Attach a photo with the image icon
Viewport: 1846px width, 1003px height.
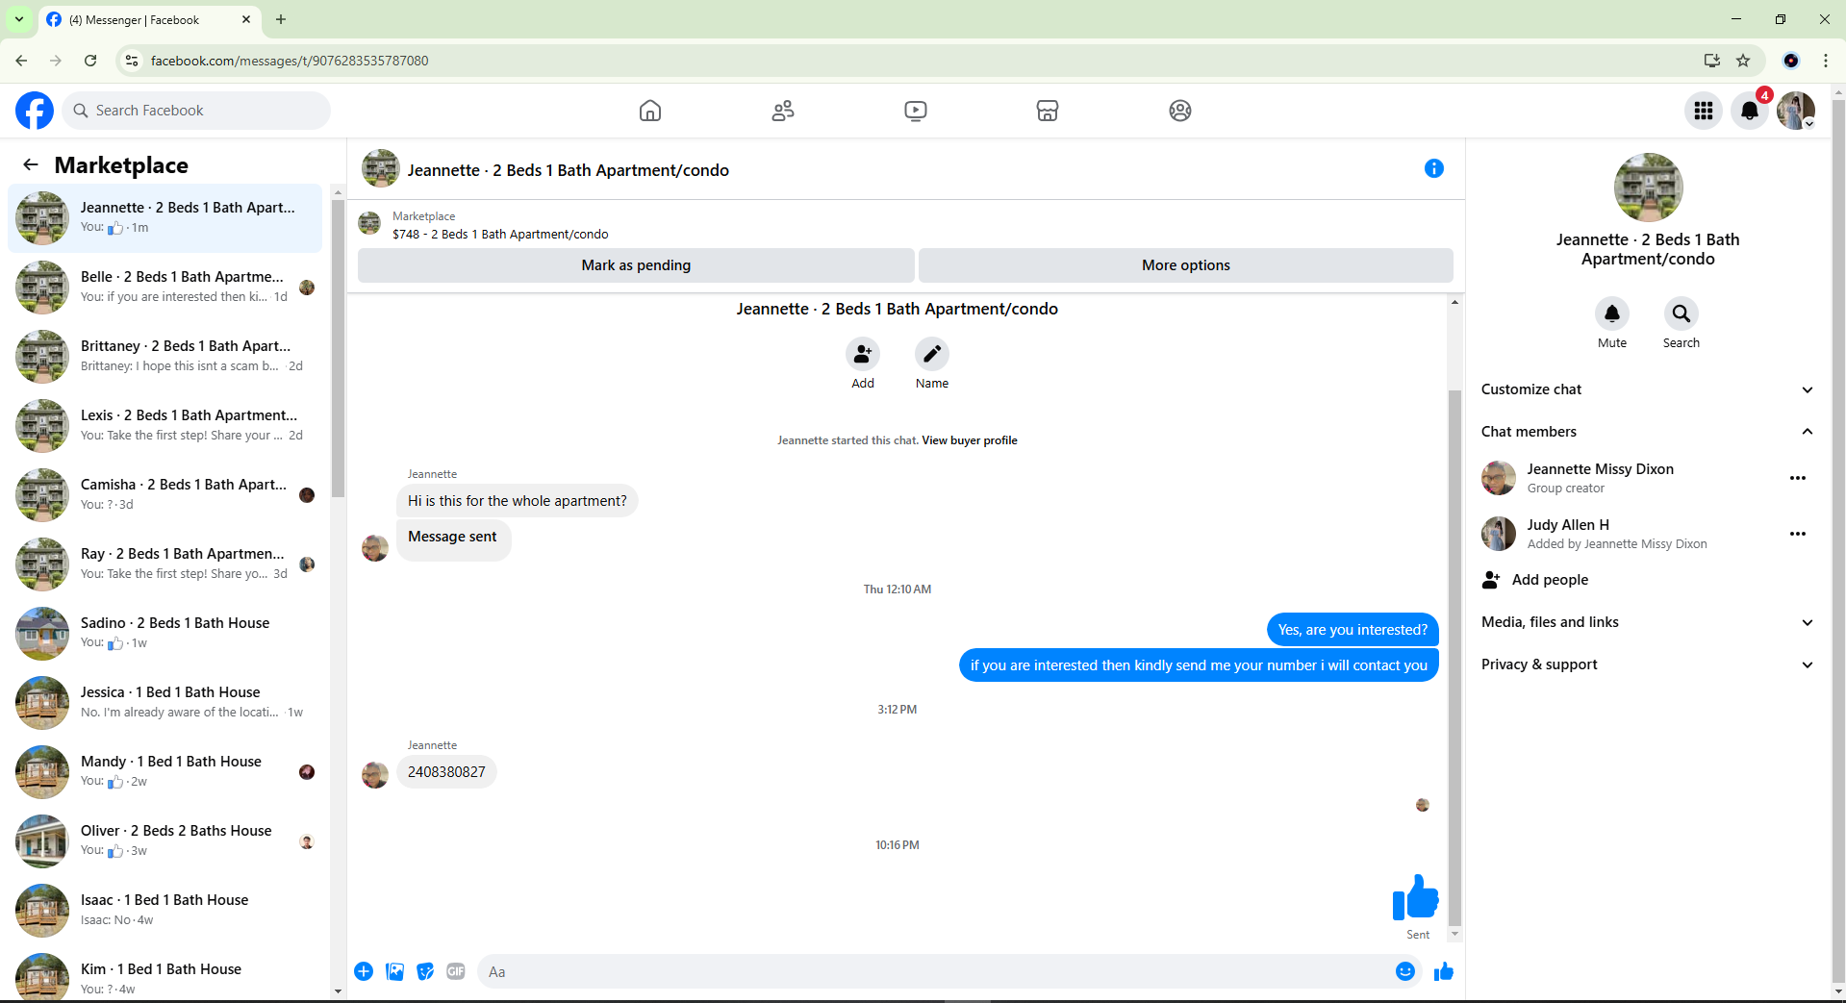click(x=394, y=971)
